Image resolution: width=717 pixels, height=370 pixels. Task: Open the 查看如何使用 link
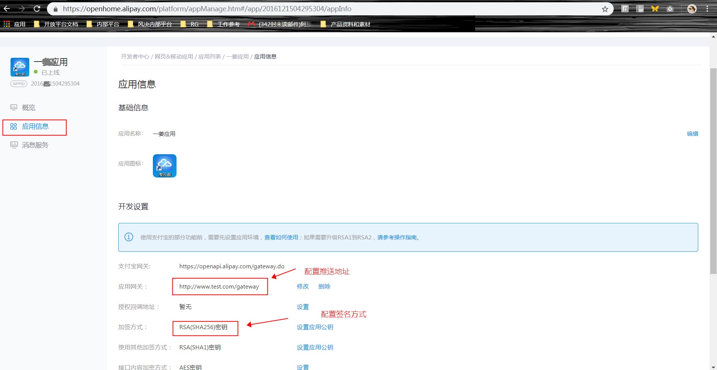point(281,238)
